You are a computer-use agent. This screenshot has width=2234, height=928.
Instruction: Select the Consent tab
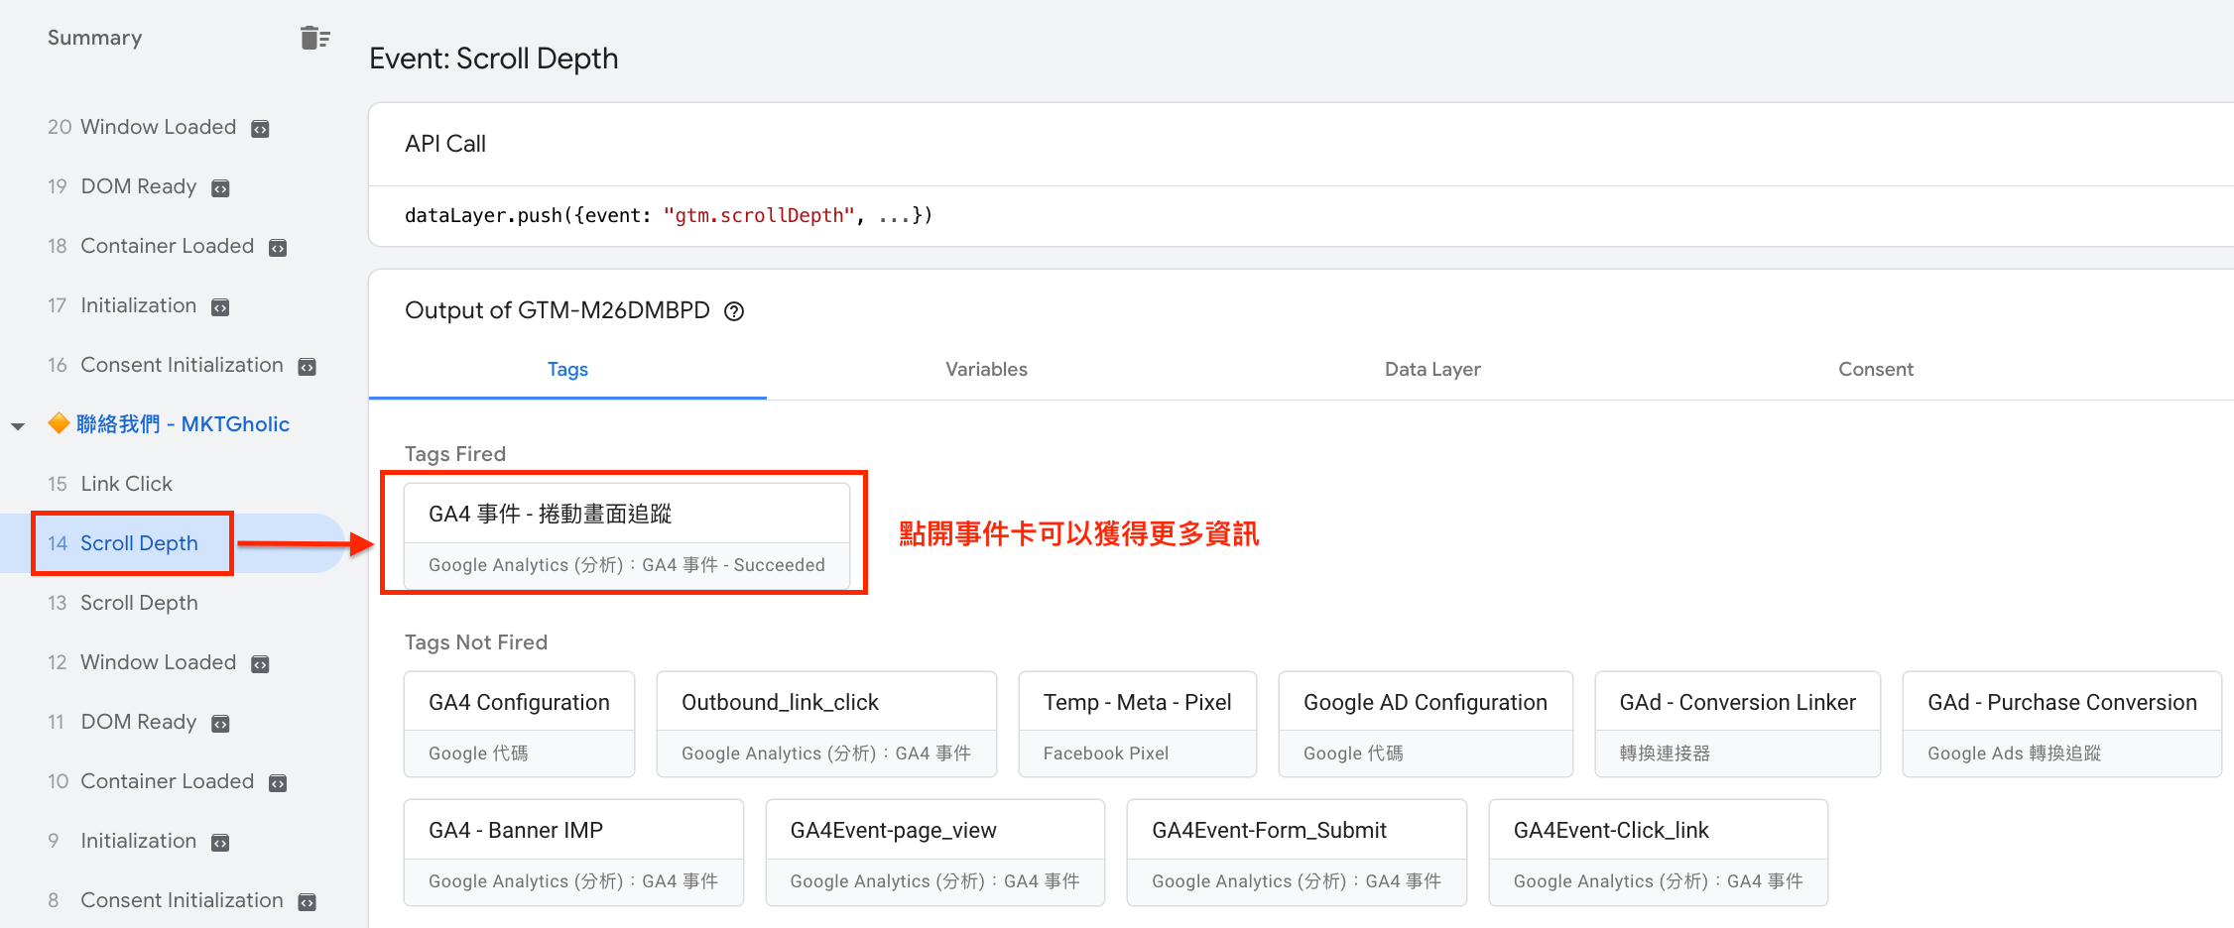[1876, 369]
